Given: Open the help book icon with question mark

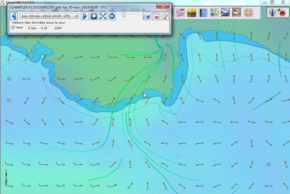Looking at the screenshot, I should click(203, 13).
